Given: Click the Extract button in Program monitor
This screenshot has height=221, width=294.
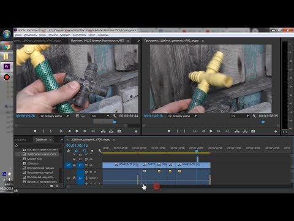Looking at the screenshot, I should pyautogui.click(x=245, y=131).
